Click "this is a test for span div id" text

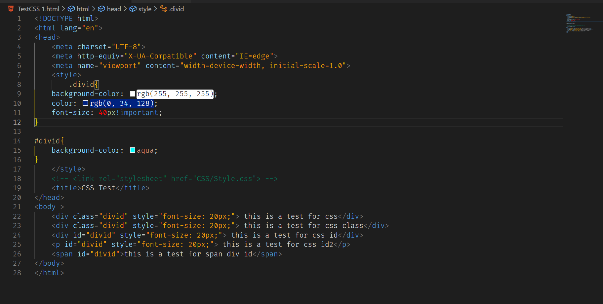tap(188, 254)
